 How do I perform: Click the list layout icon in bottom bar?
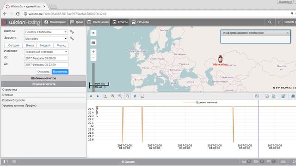14,161
